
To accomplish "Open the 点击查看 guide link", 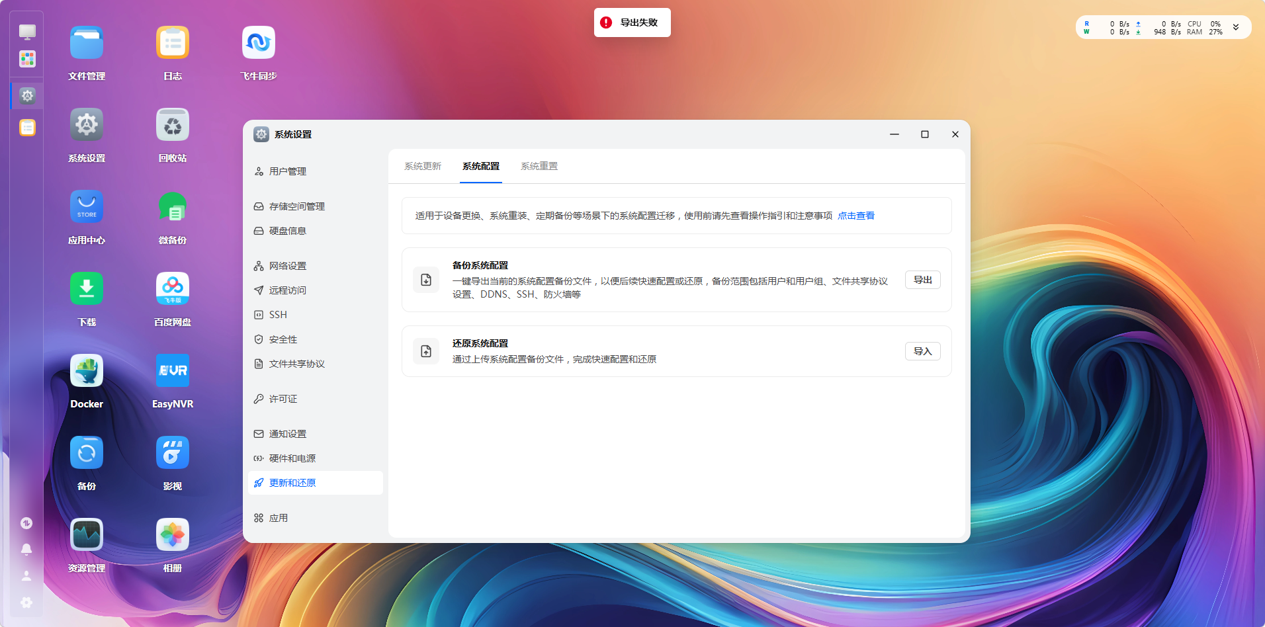I will point(856,216).
